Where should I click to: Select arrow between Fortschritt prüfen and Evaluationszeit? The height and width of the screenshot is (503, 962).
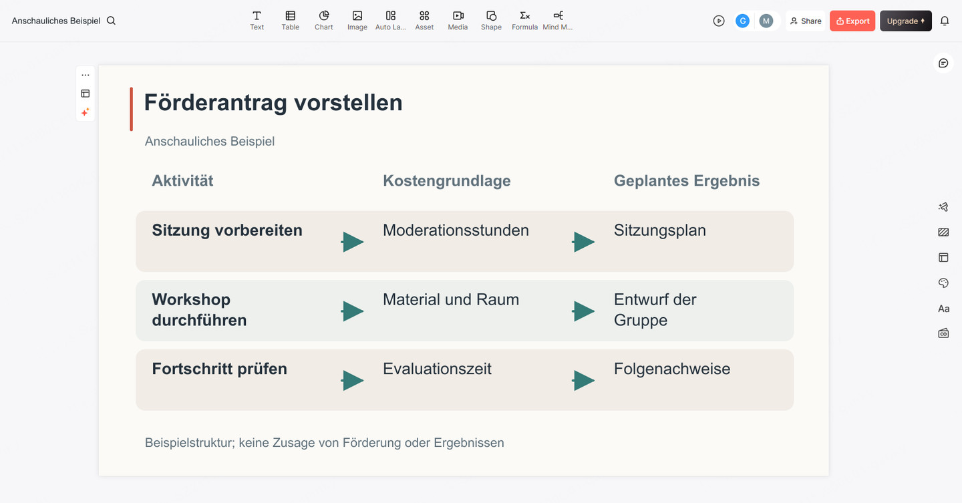click(x=352, y=381)
